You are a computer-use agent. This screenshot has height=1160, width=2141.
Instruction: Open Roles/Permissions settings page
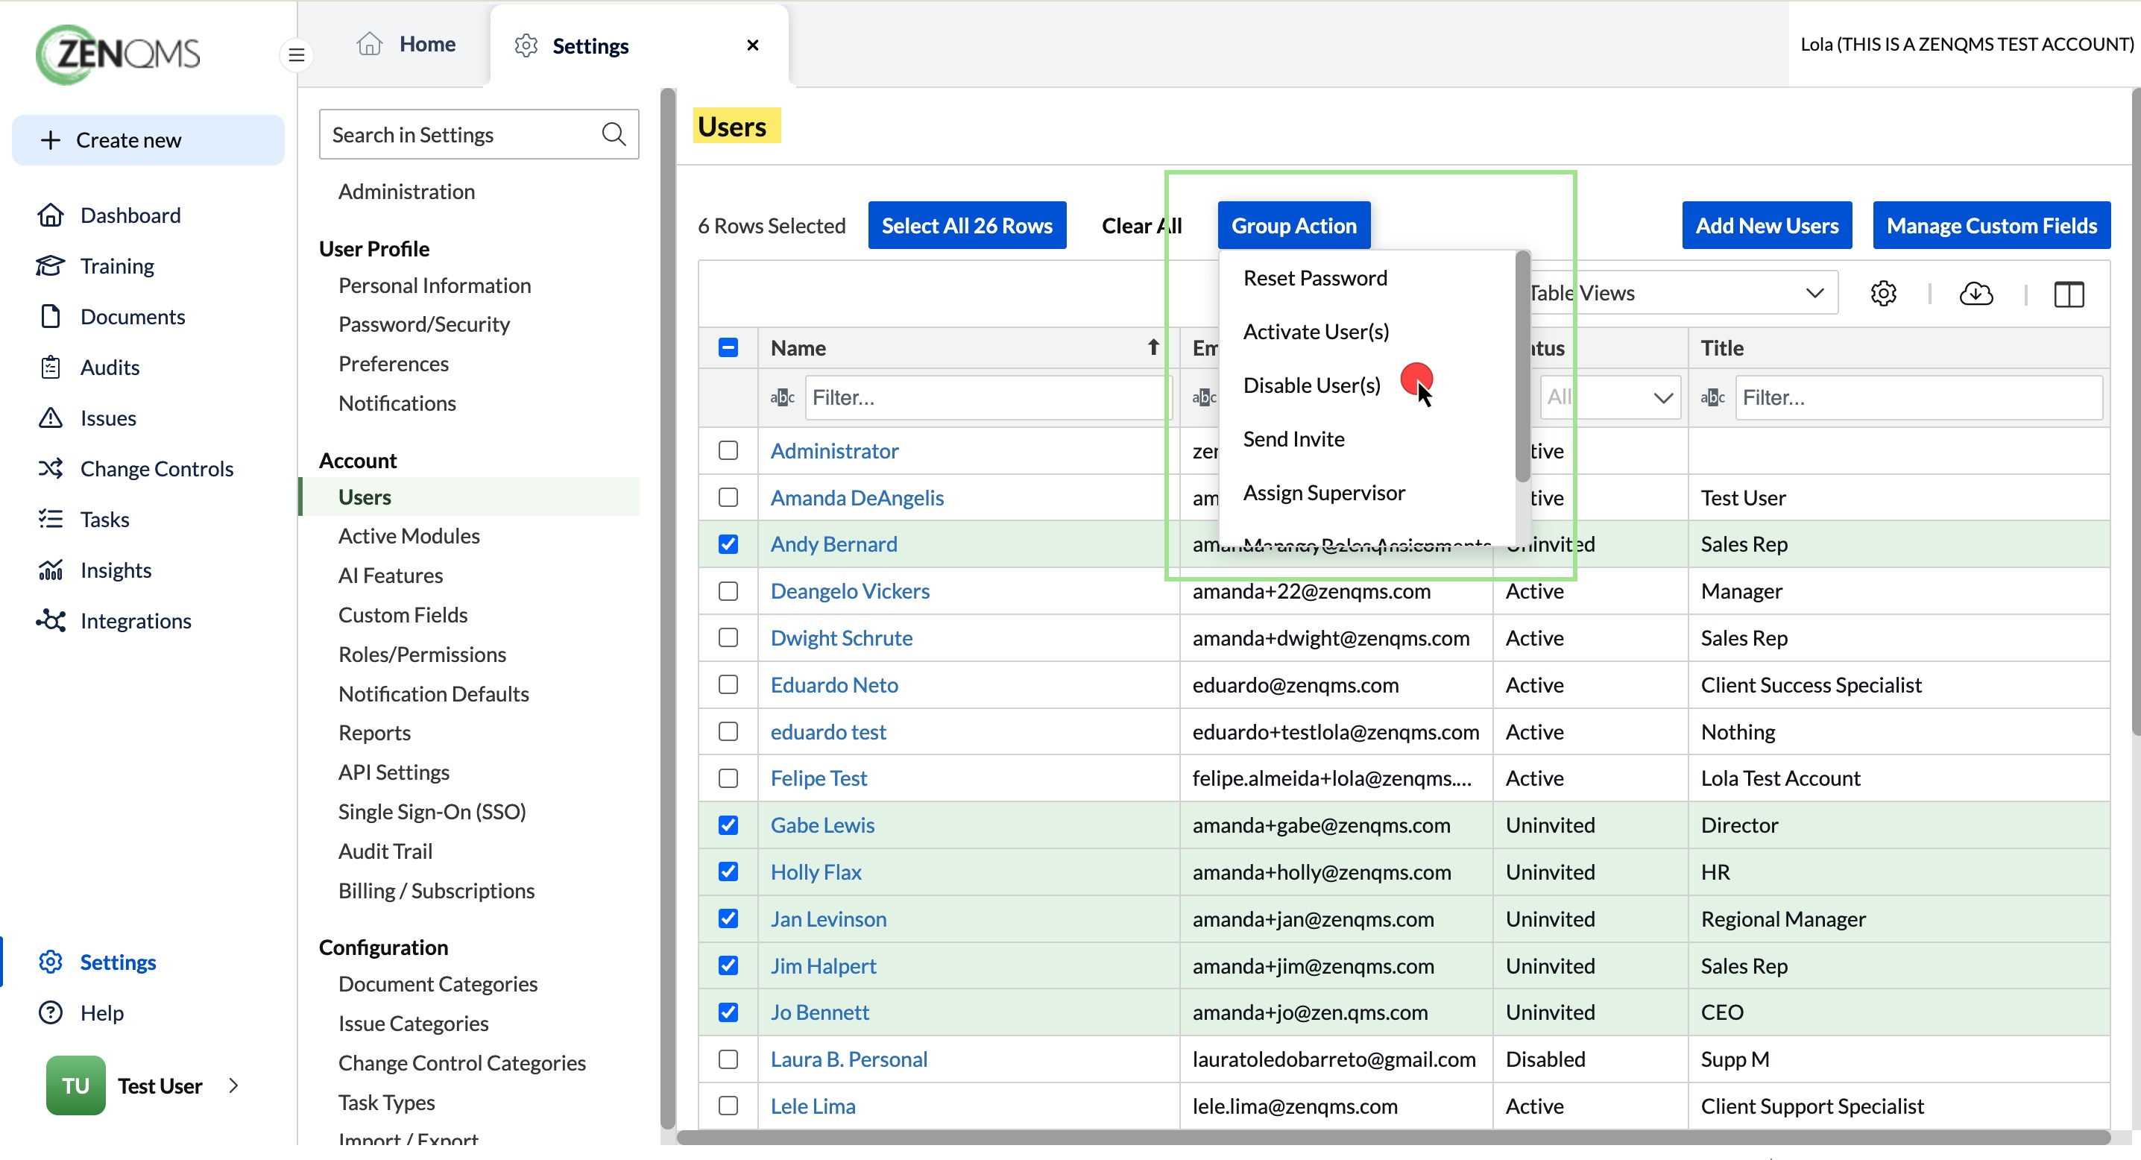point(422,654)
